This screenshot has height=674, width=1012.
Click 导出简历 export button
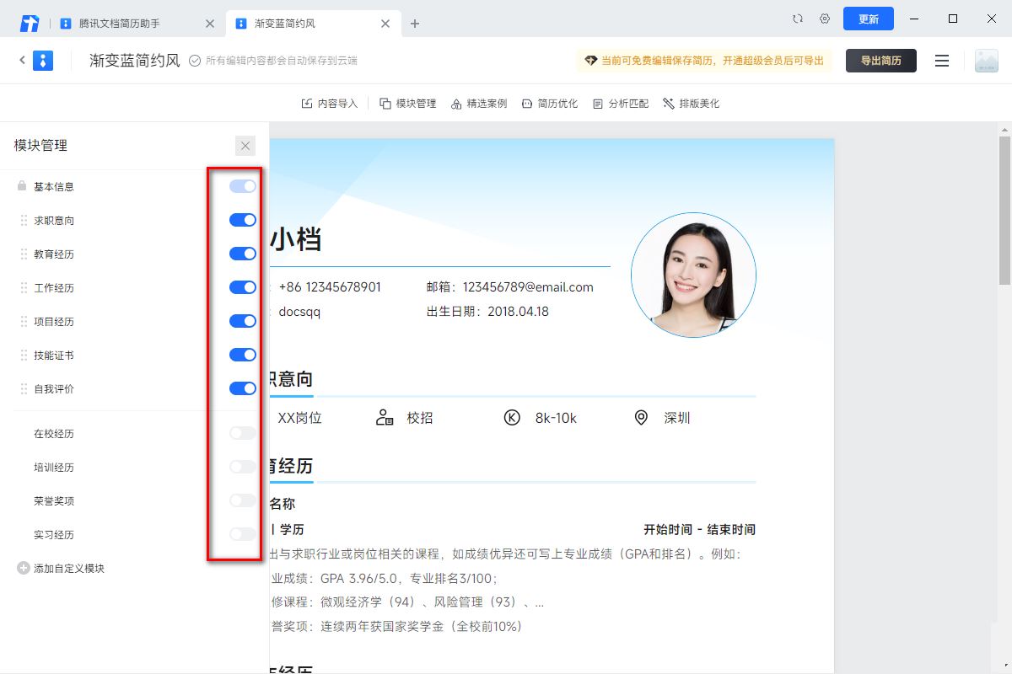pos(881,61)
